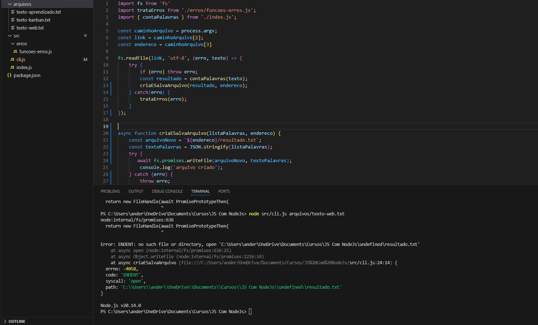Click the text file icon of texto-kanban.txt
The image size is (538, 325).
[x=13, y=20]
